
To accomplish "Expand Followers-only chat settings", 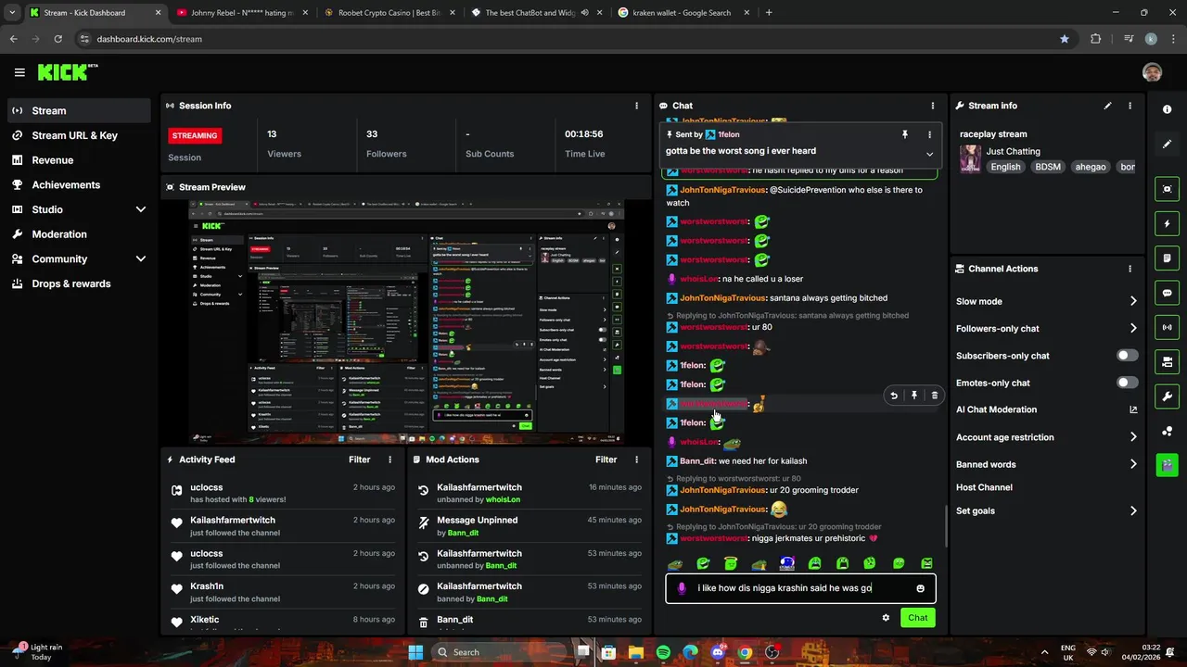I will (x=1132, y=328).
